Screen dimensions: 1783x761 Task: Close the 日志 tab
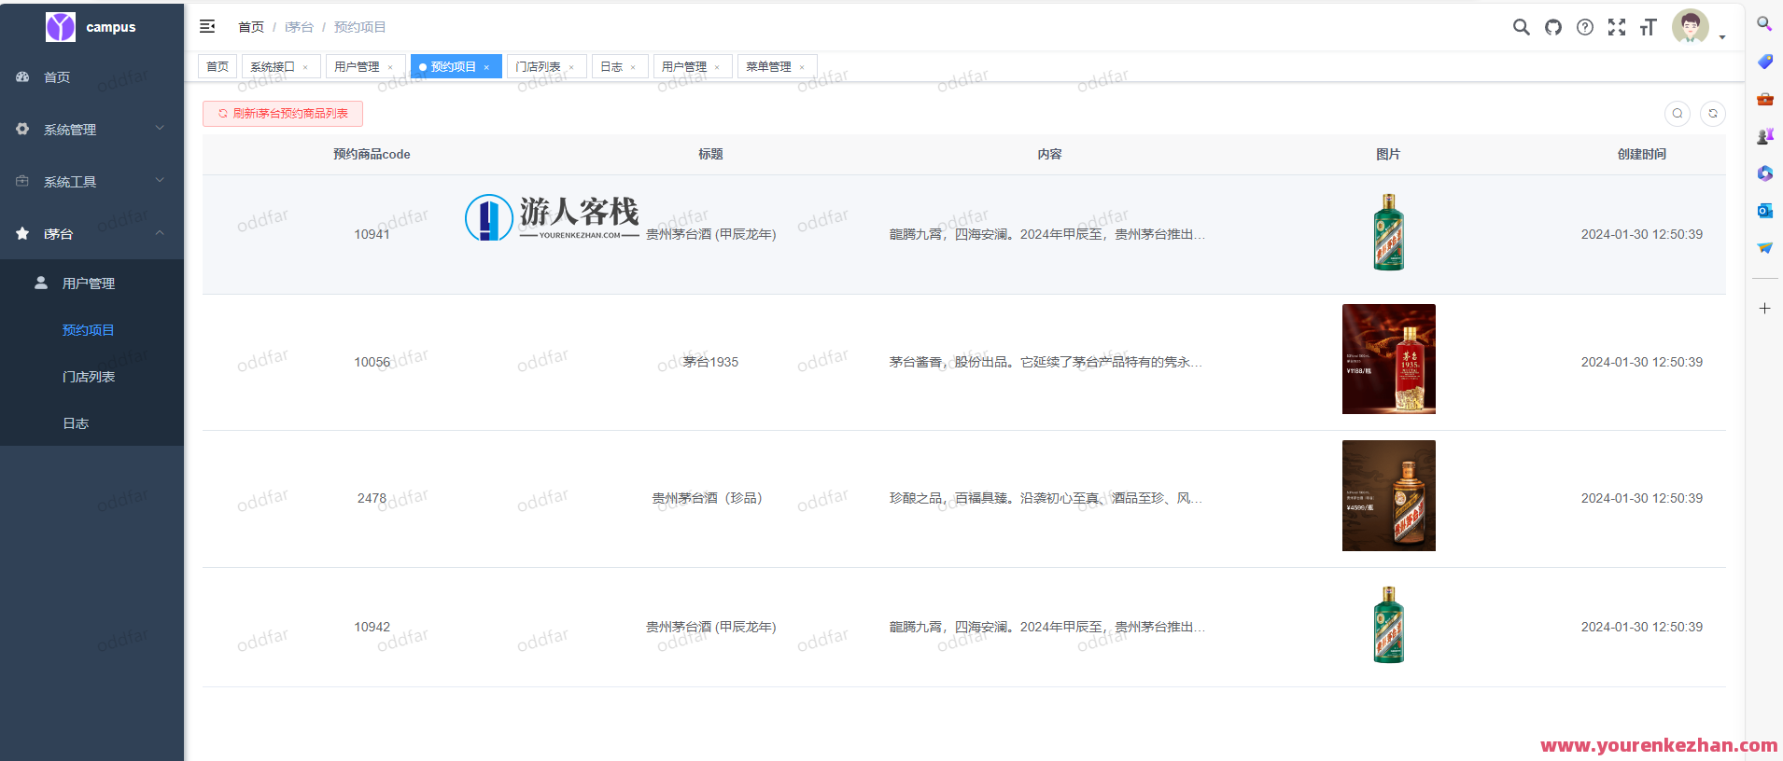click(633, 67)
